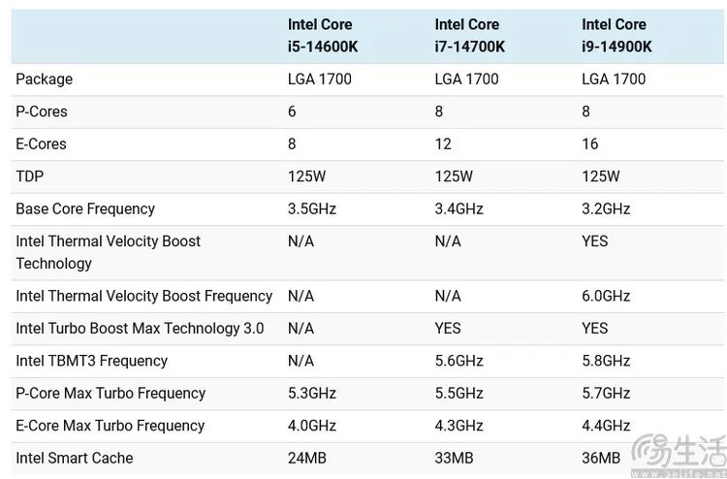Click the E-Cores row label

[x=42, y=144]
